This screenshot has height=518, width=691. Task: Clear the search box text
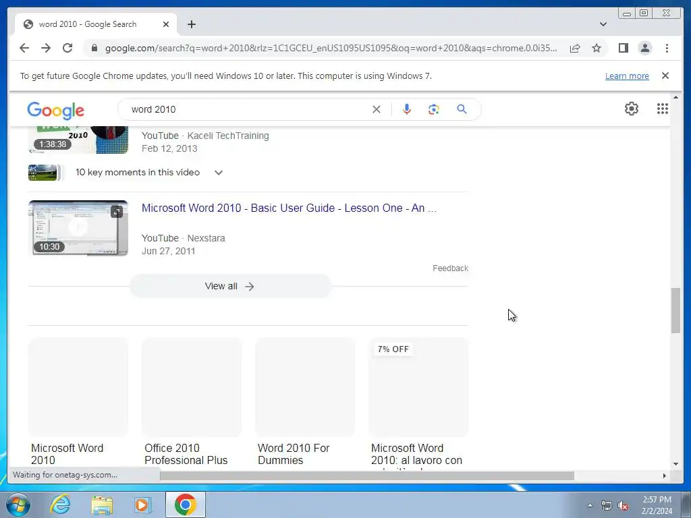coord(376,109)
